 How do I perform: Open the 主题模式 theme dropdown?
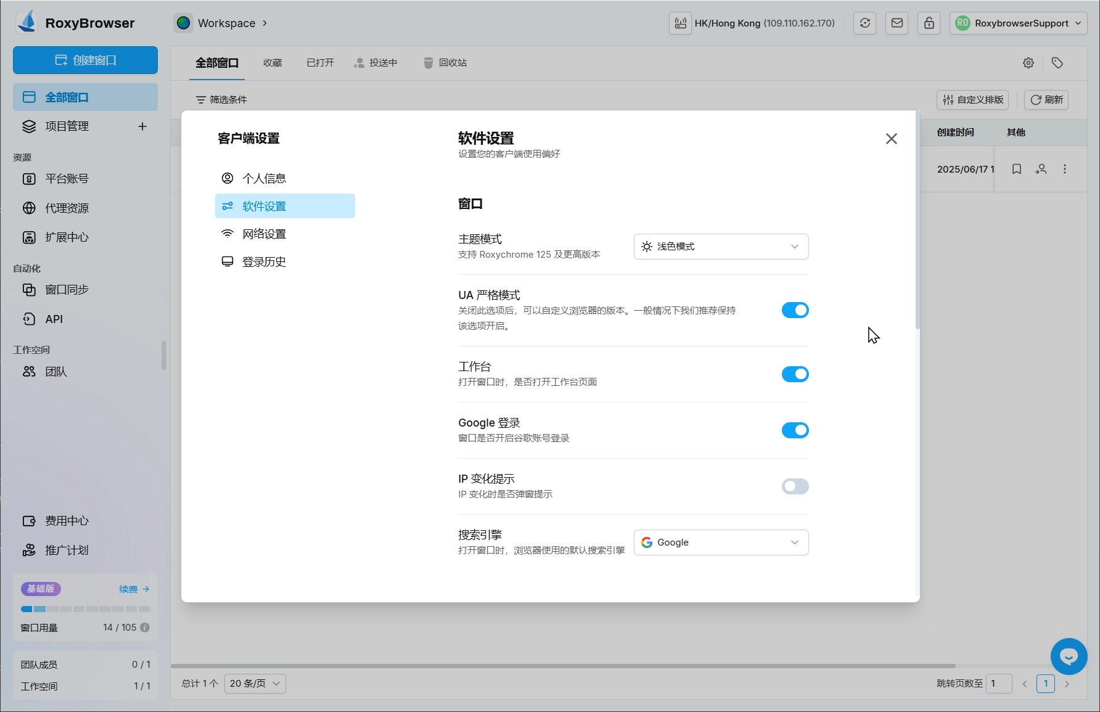pos(721,247)
